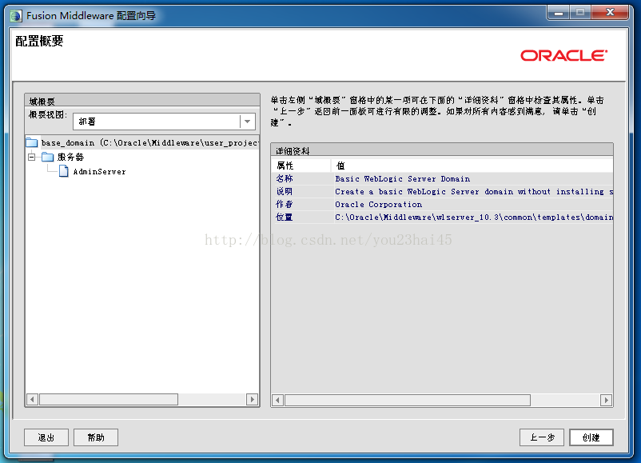Viewport: 641px width, 463px height.
Task: Click the Create a basic WebLogic description value
Action: [474, 191]
